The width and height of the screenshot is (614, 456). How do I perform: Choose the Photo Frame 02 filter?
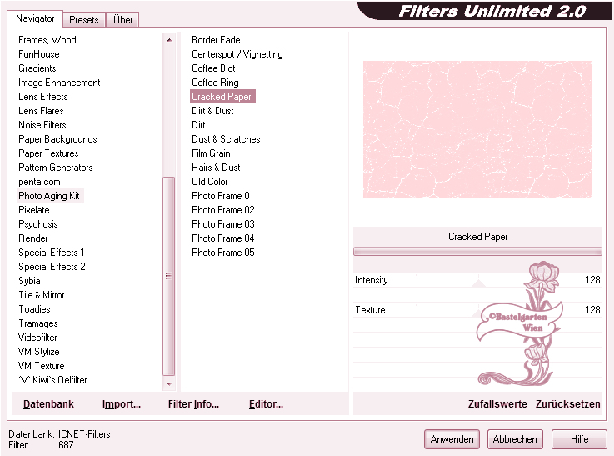pyautogui.click(x=222, y=210)
